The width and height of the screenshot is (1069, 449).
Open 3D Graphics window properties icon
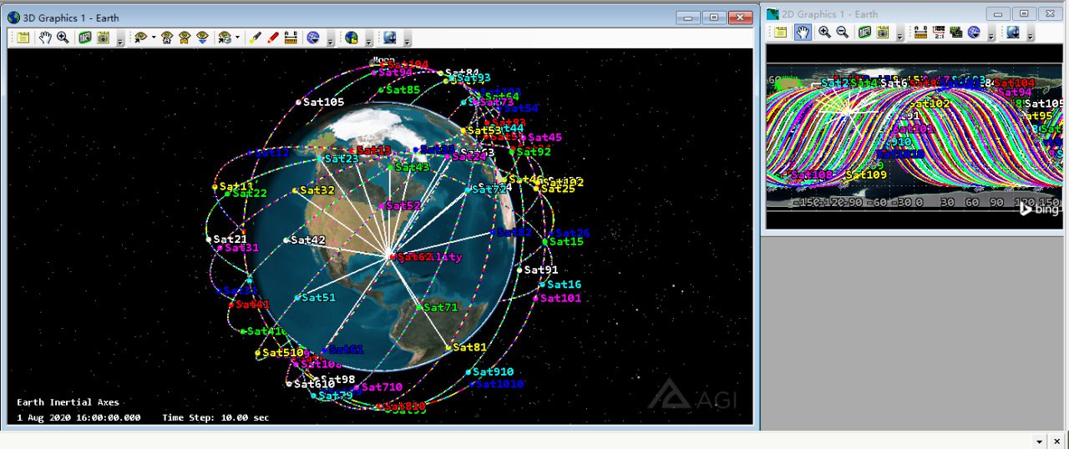click(x=23, y=38)
